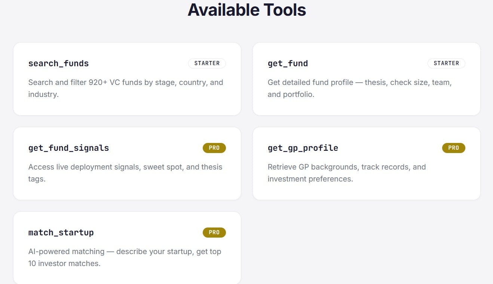The width and height of the screenshot is (493, 284).
Task: Open the get_fund_signals tool title
Action: point(69,148)
